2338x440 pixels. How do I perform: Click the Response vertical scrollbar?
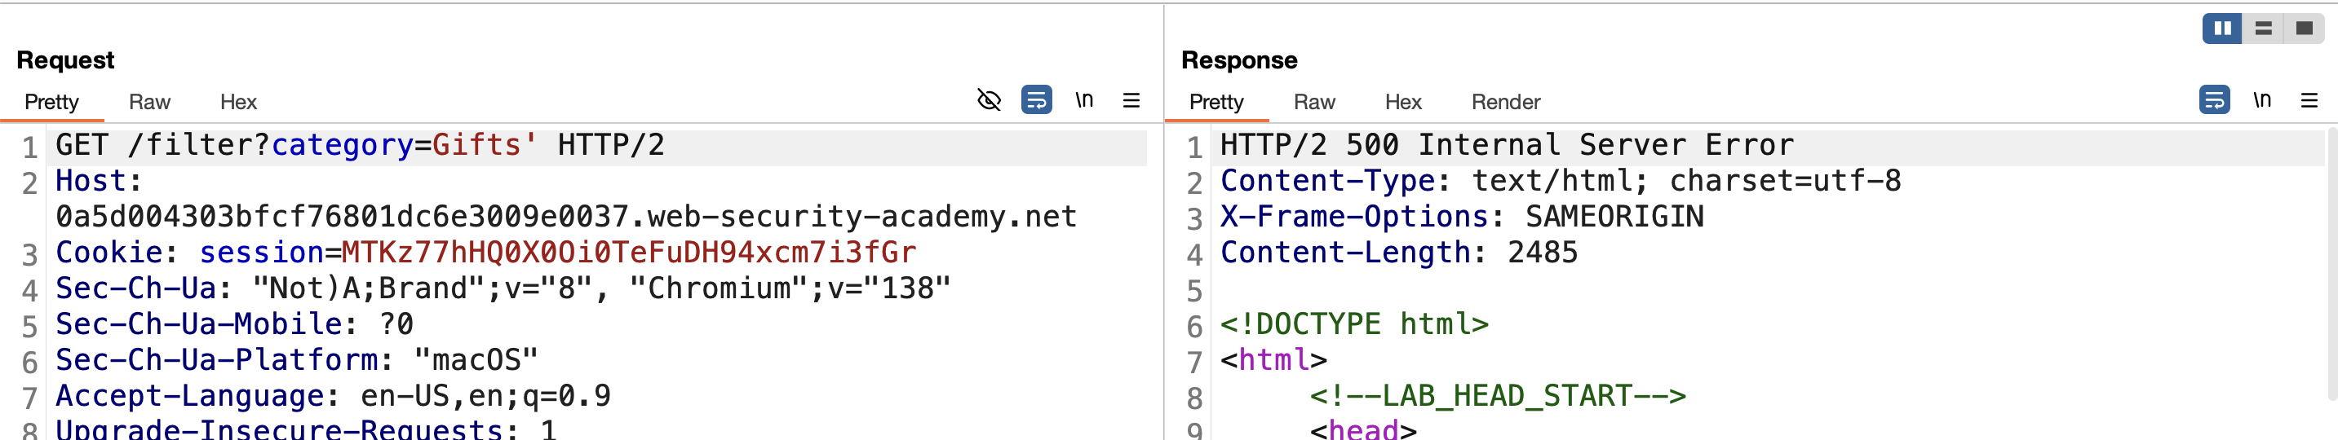2332,263
